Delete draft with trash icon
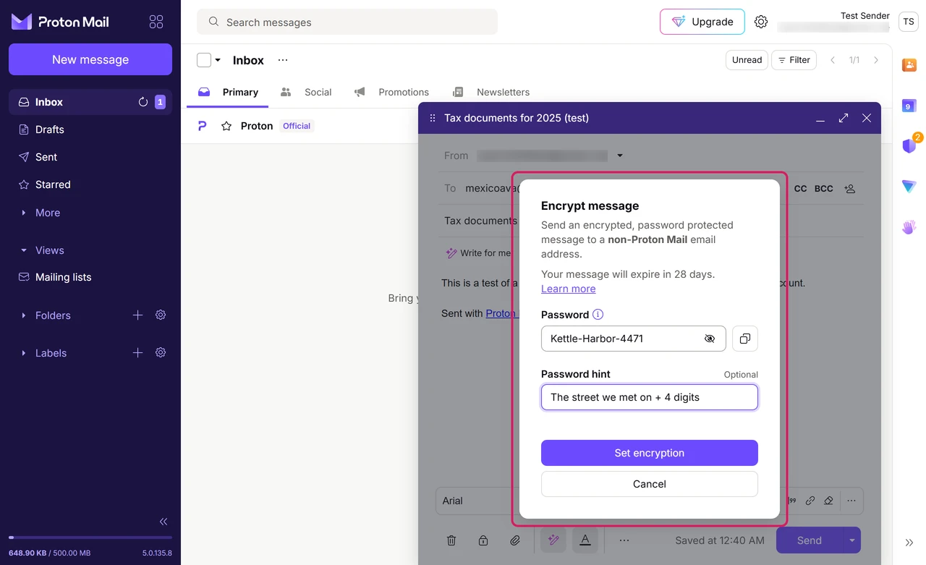The width and height of the screenshot is (926, 565). coord(451,540)
